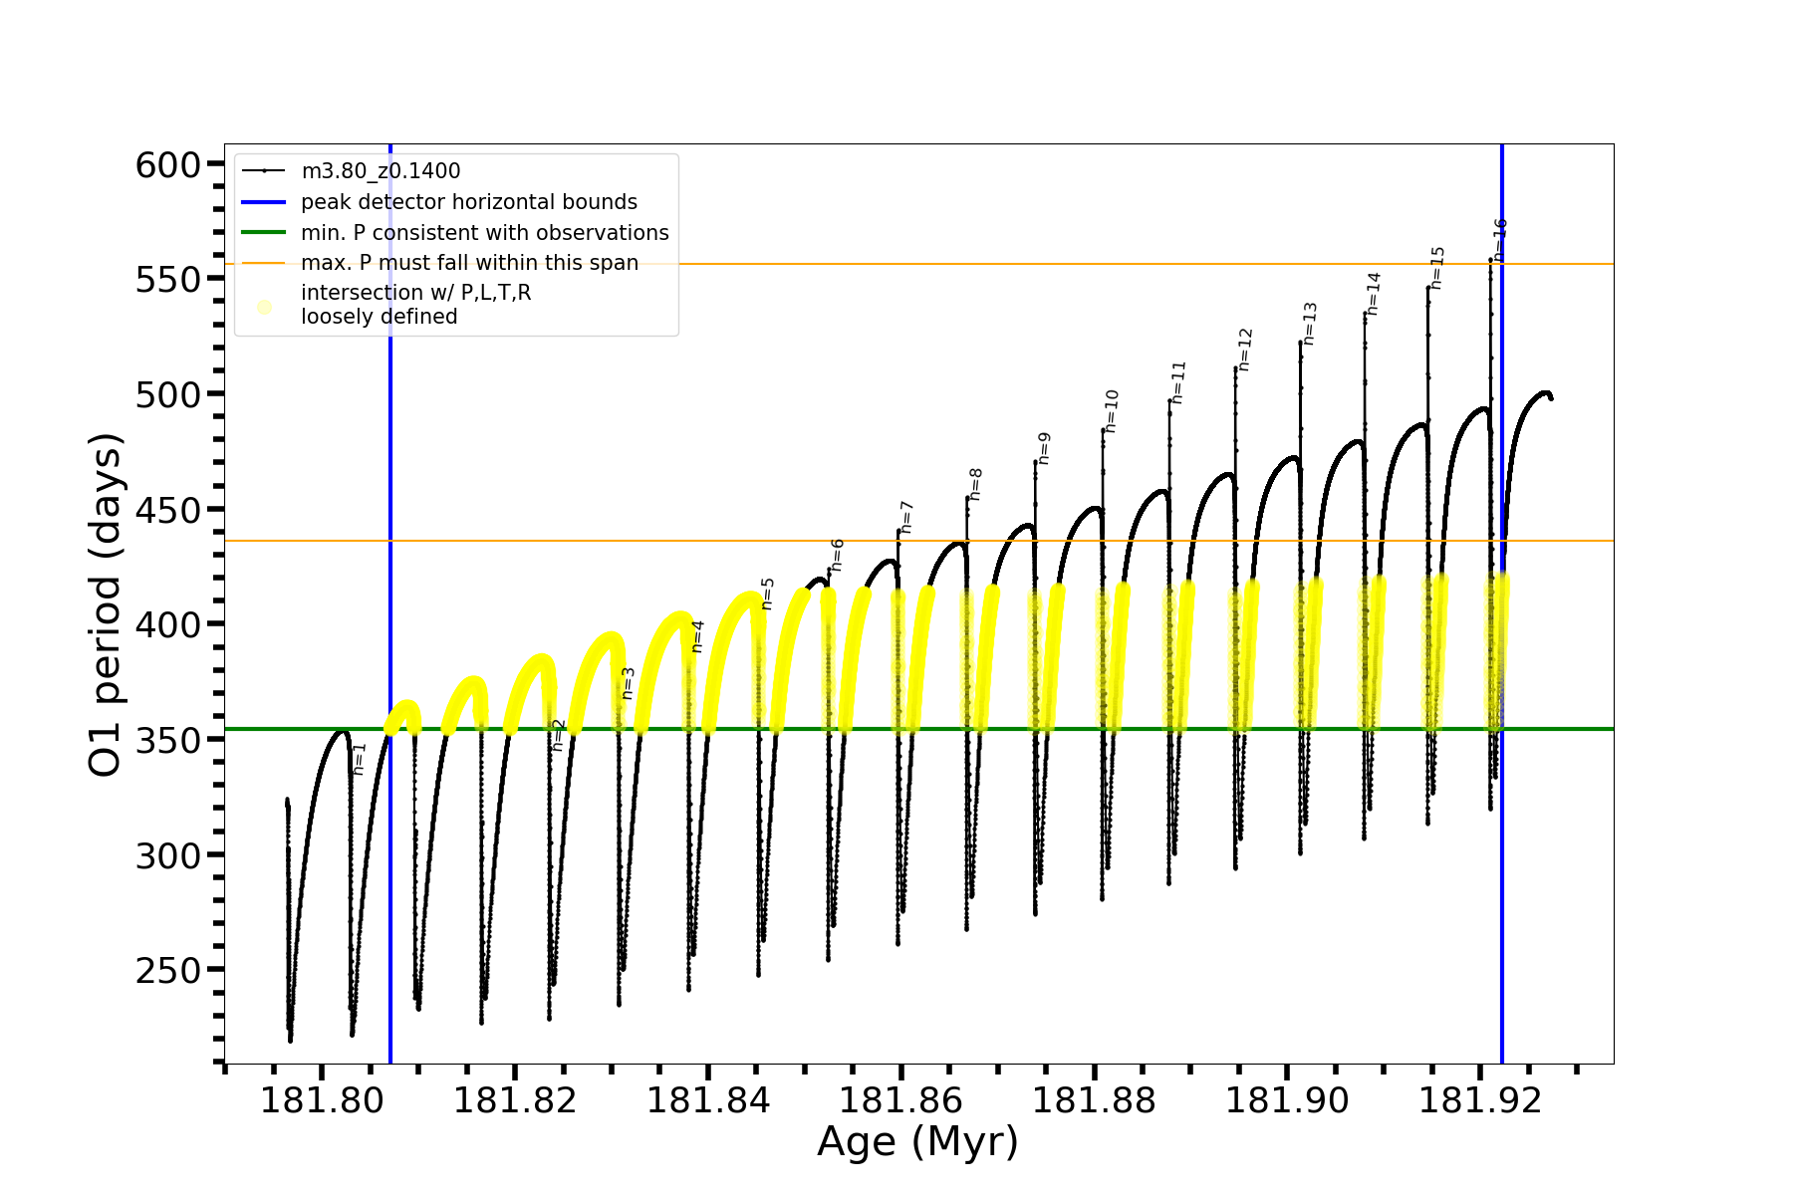The width and height of the screenshot is (1793, 1195).
Task: Click 'max. P must fall within this span' label
Action: [x=469, y=263]
